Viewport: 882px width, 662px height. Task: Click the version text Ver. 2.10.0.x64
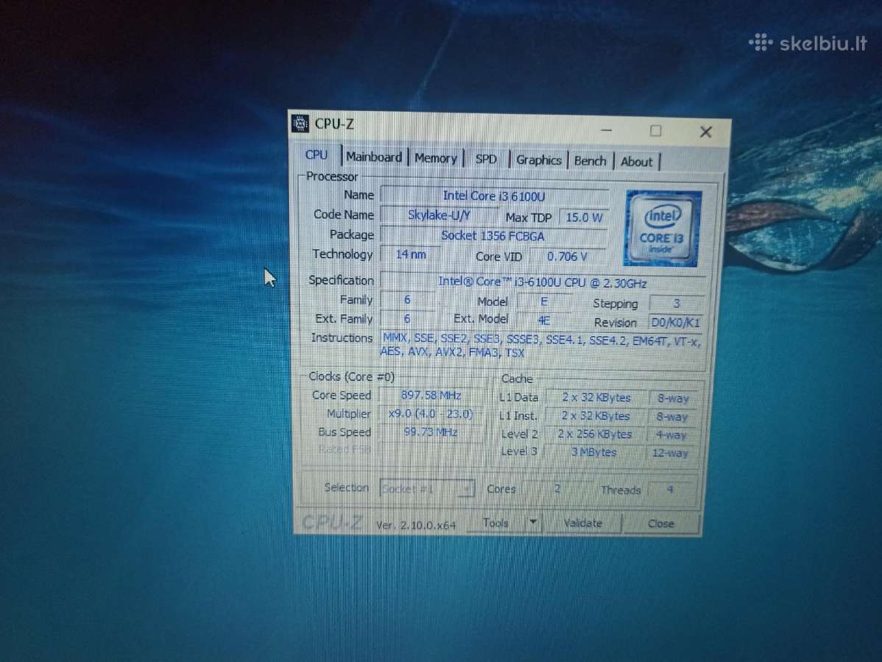pyautogui.click(x=416, y=525)
